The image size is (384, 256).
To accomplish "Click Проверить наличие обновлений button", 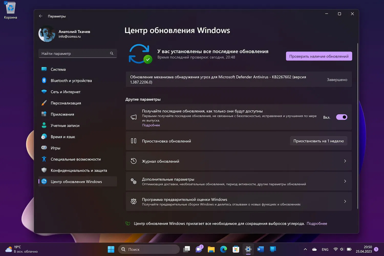I will [319, 56].
